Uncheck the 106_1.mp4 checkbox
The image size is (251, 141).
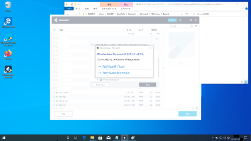pos(55,101)
